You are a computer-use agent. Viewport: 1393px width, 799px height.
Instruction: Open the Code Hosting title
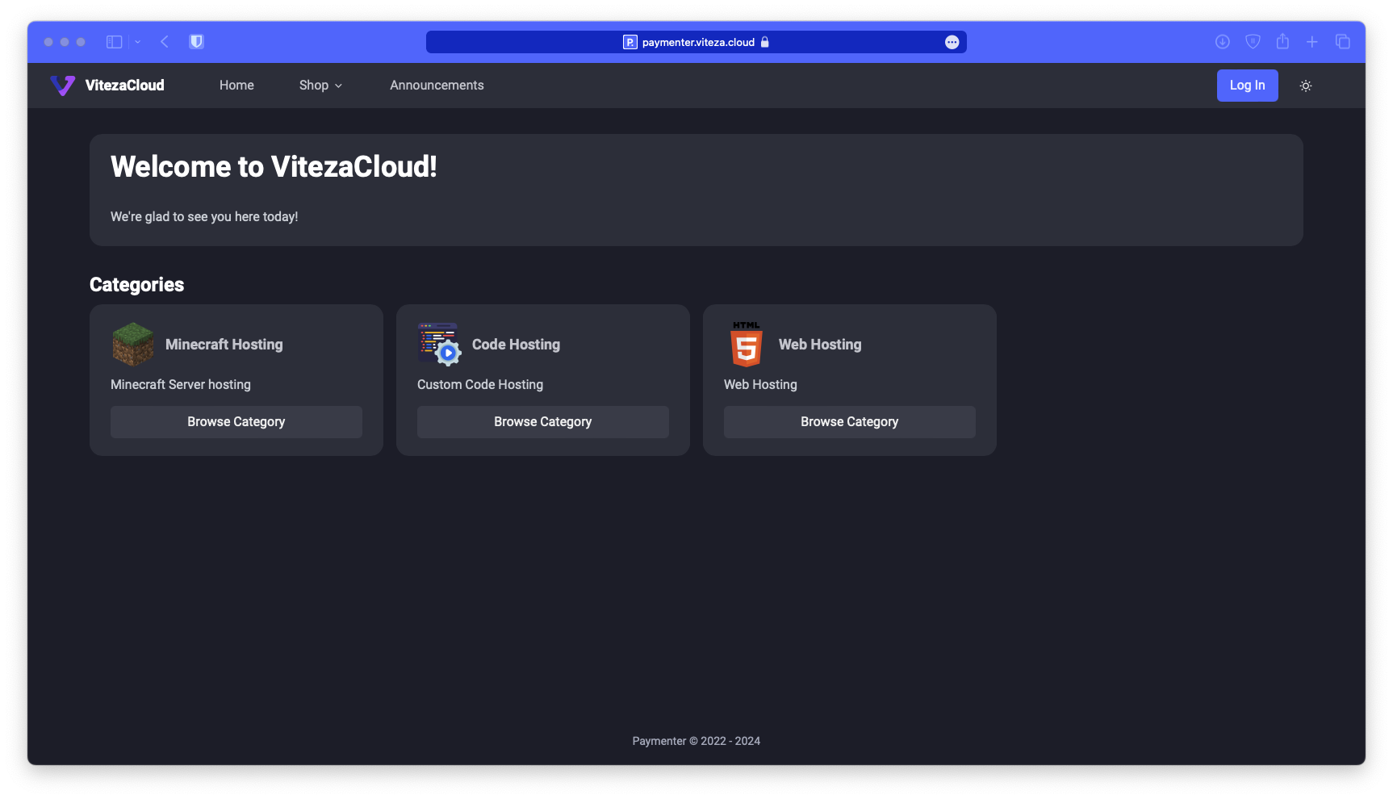click(x=516, y=345)
